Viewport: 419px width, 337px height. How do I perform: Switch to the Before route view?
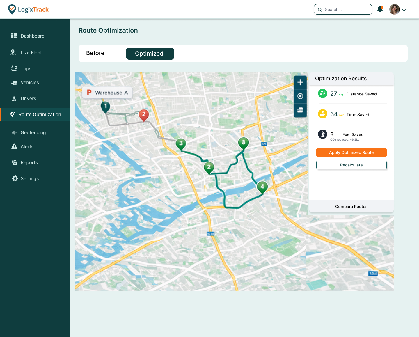coord(95,53)
